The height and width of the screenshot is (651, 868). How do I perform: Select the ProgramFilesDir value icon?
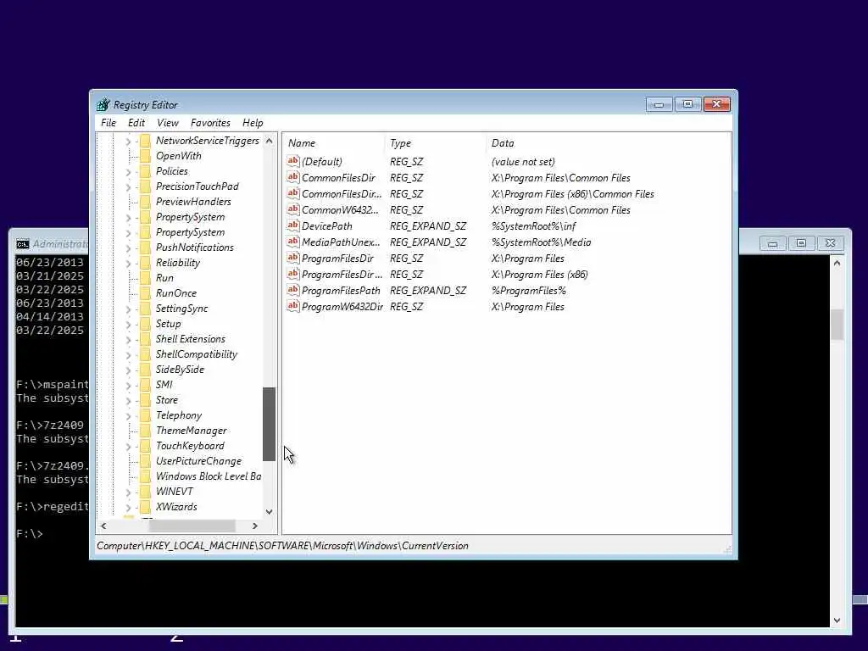[292, 258]
